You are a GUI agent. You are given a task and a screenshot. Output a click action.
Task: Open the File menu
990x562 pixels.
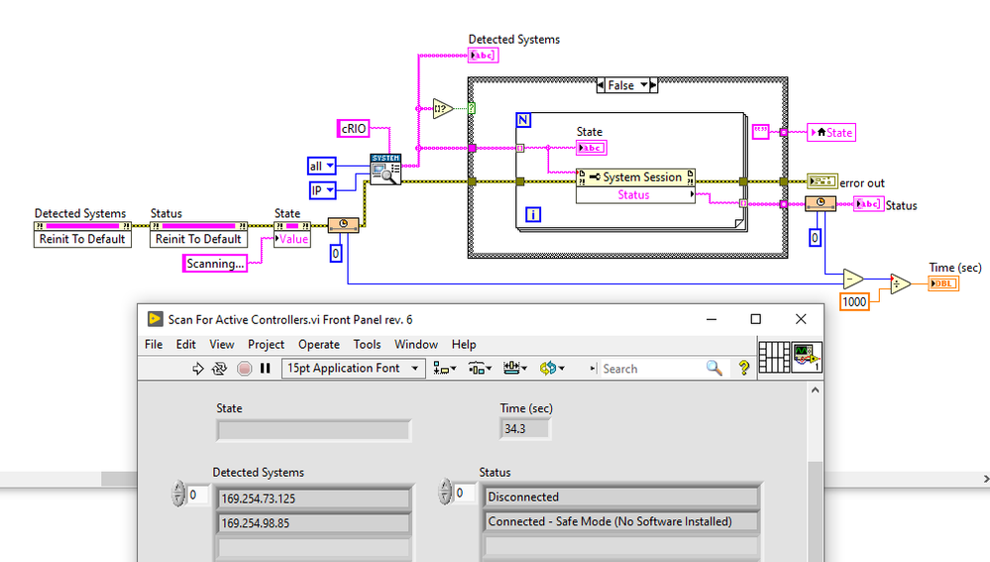154,344
